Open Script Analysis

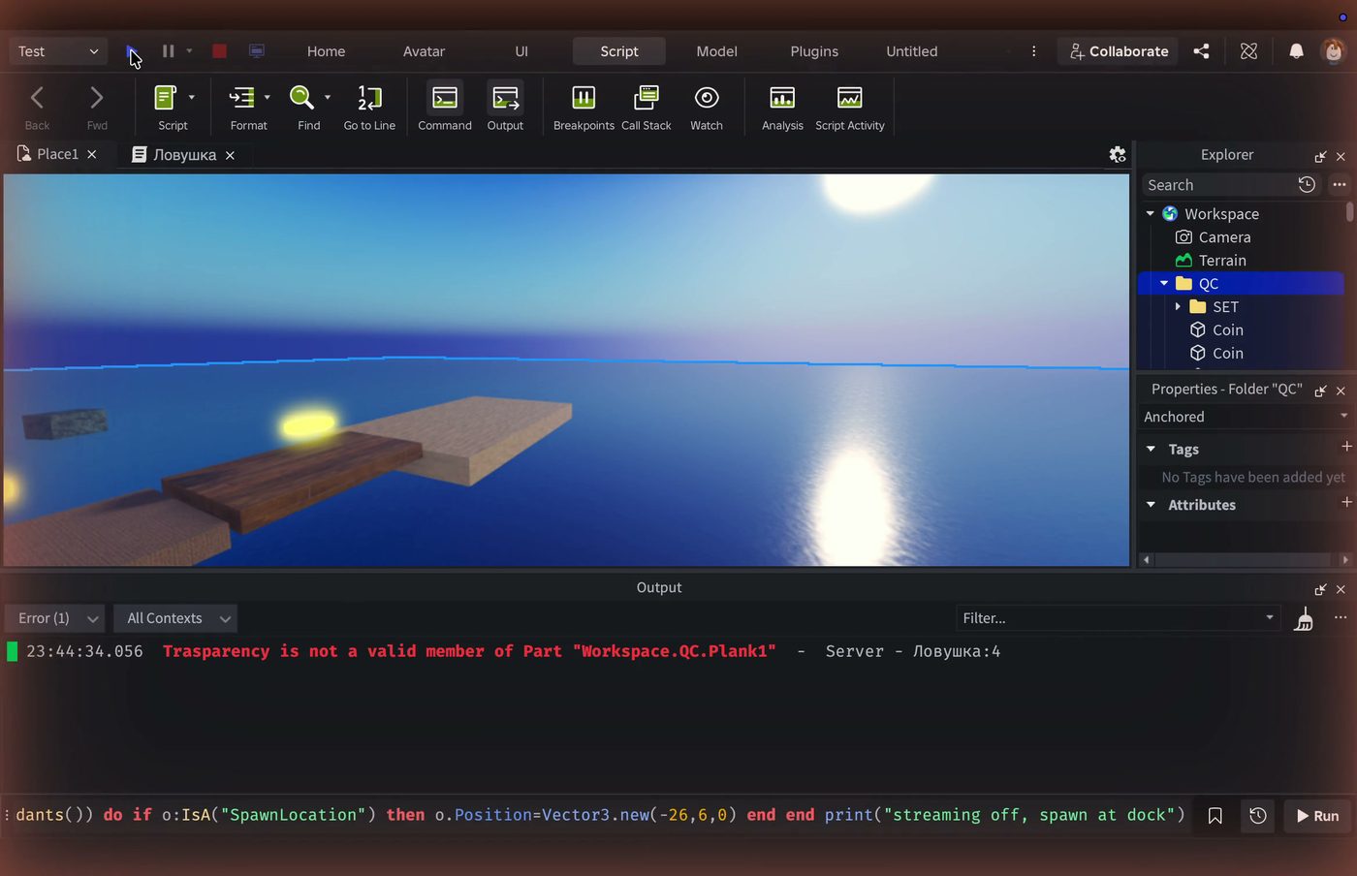(782, 106)
